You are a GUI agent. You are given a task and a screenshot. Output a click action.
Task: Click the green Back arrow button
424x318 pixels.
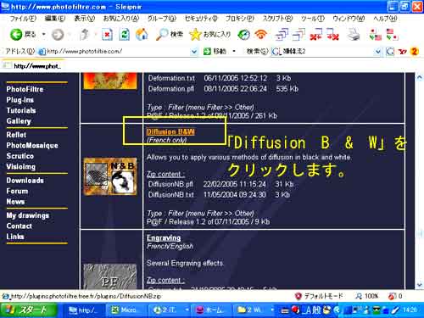(x=16, y=35)
